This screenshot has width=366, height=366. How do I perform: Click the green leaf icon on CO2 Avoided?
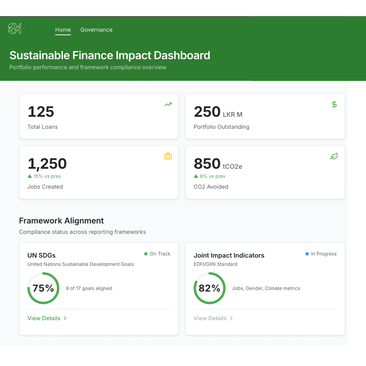click(334, 156)
